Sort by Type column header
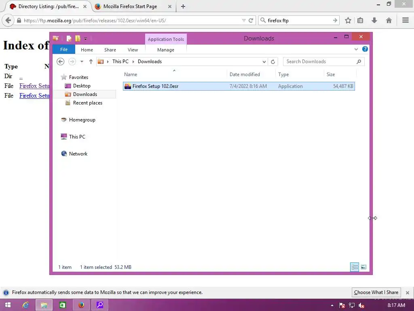The image size is (414, 311). pyautogui.click(x=300, y=75)
